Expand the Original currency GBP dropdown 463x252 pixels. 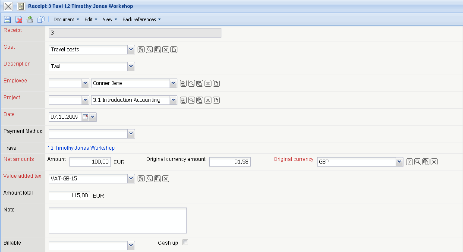399,162
